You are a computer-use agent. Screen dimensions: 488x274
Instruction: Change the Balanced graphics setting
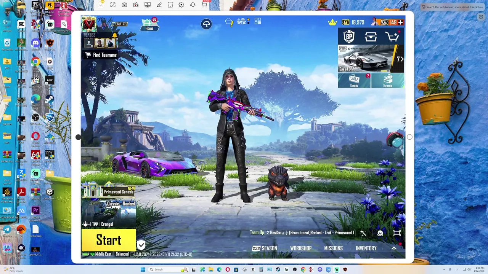tap(122, 254)
